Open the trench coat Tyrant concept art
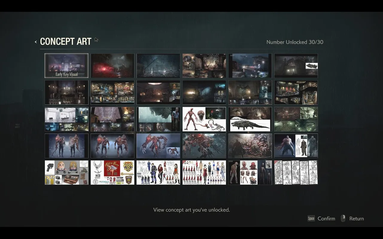 click(296, 146)
